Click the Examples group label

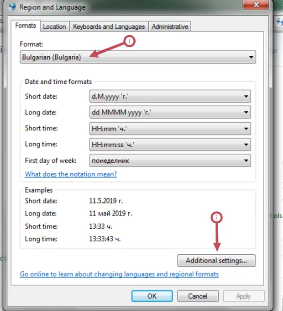[x=39, y=190]
